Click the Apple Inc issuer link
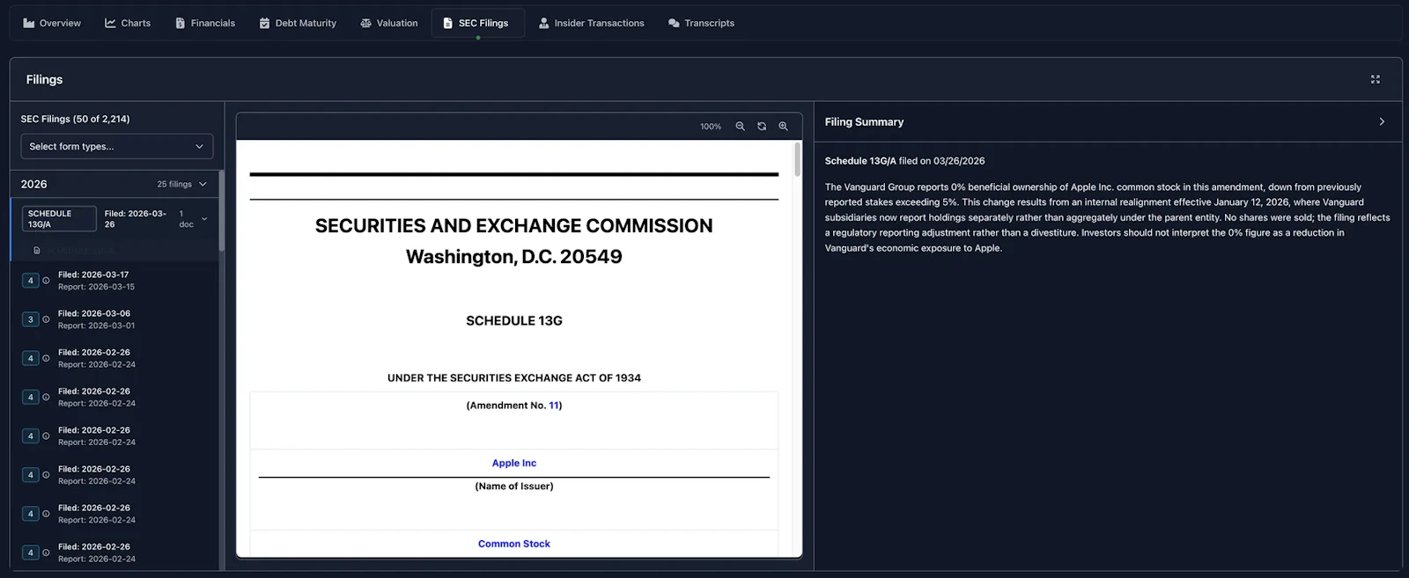The width and height of the screenshot is (1409, 578). [x=514, y=463]
